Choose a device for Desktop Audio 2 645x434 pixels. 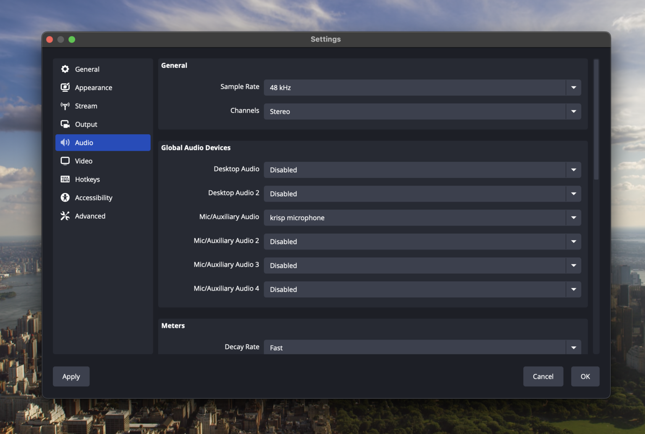(x=422, y=194)
